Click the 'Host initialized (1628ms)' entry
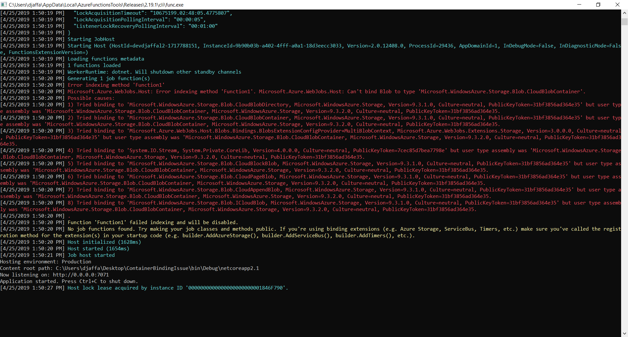 (x=104, y=242)
